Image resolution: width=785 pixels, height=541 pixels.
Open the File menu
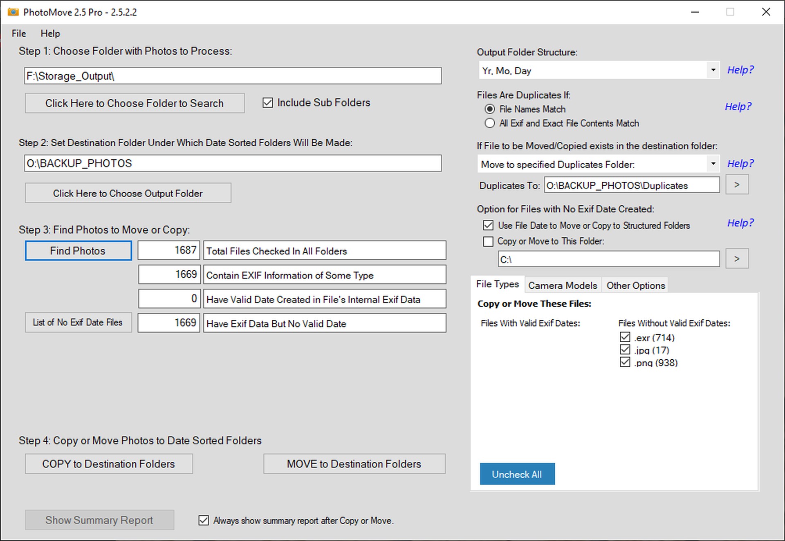pos(19,33)
